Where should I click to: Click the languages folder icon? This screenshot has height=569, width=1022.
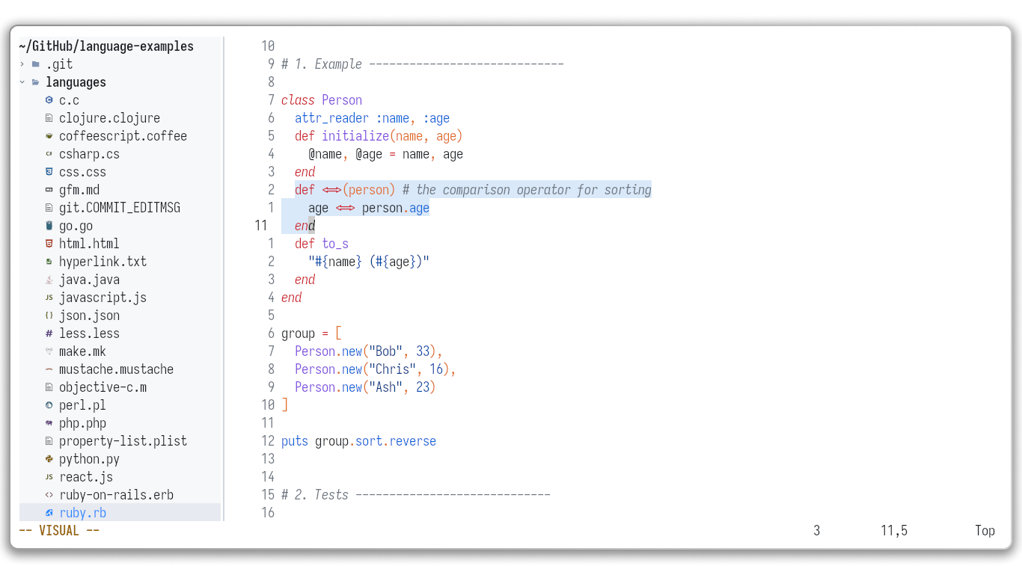[x=35, y=82]
